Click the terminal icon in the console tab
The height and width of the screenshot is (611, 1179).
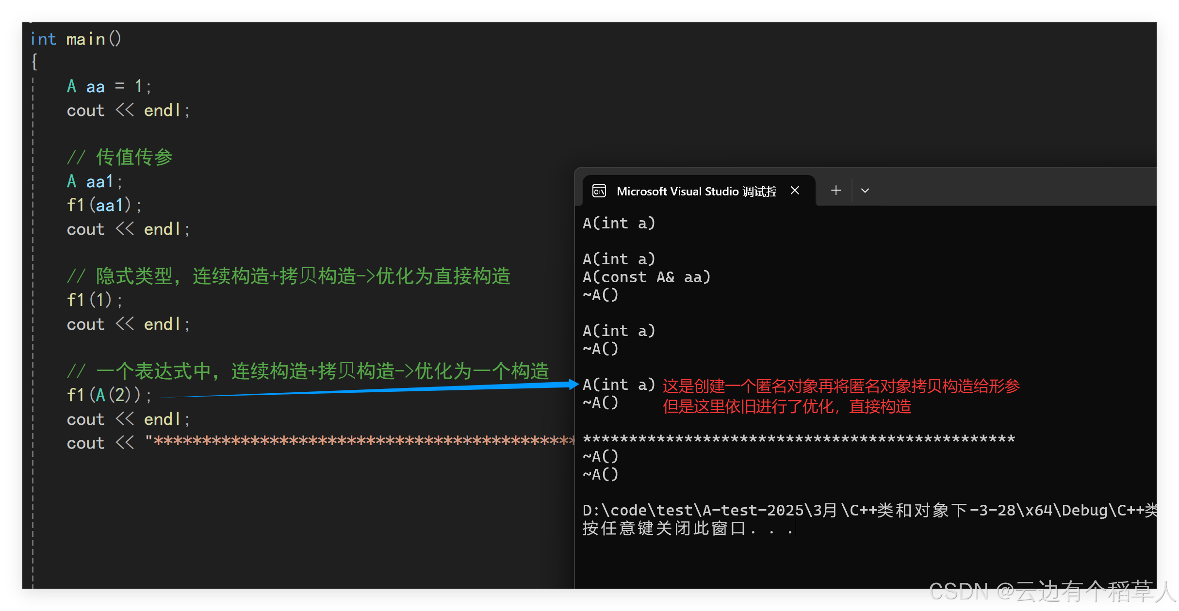(599, 191)
